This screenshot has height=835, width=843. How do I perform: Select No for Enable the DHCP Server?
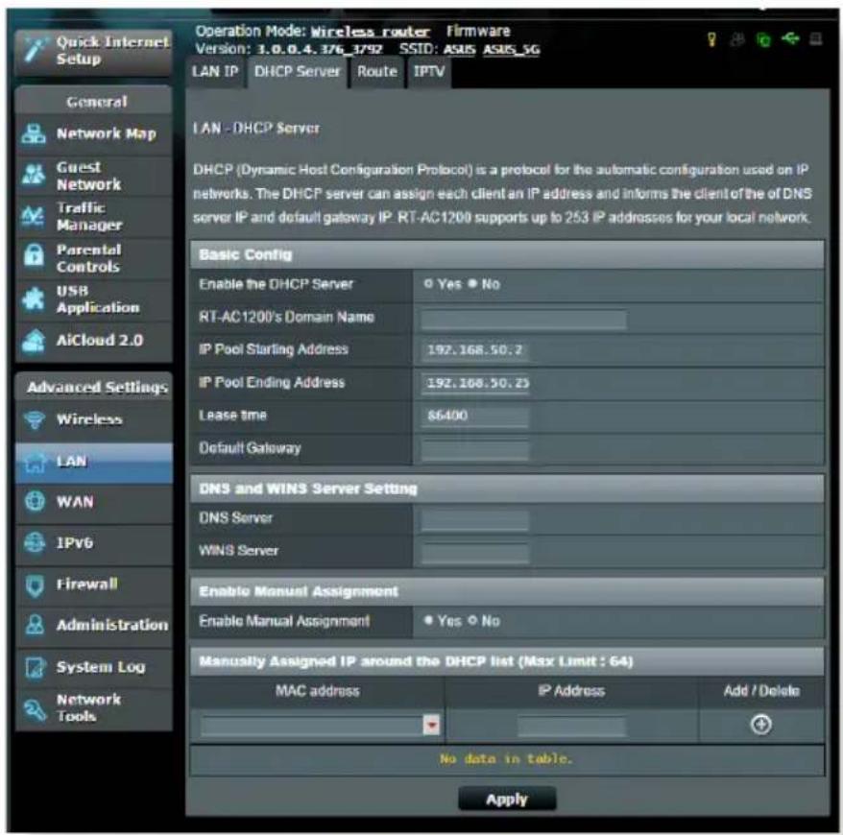pyautogui.click(x=472, y=284)
